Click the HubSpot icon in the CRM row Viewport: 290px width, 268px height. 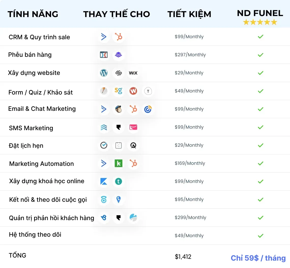pyautogui.click(x=119, y=37)
